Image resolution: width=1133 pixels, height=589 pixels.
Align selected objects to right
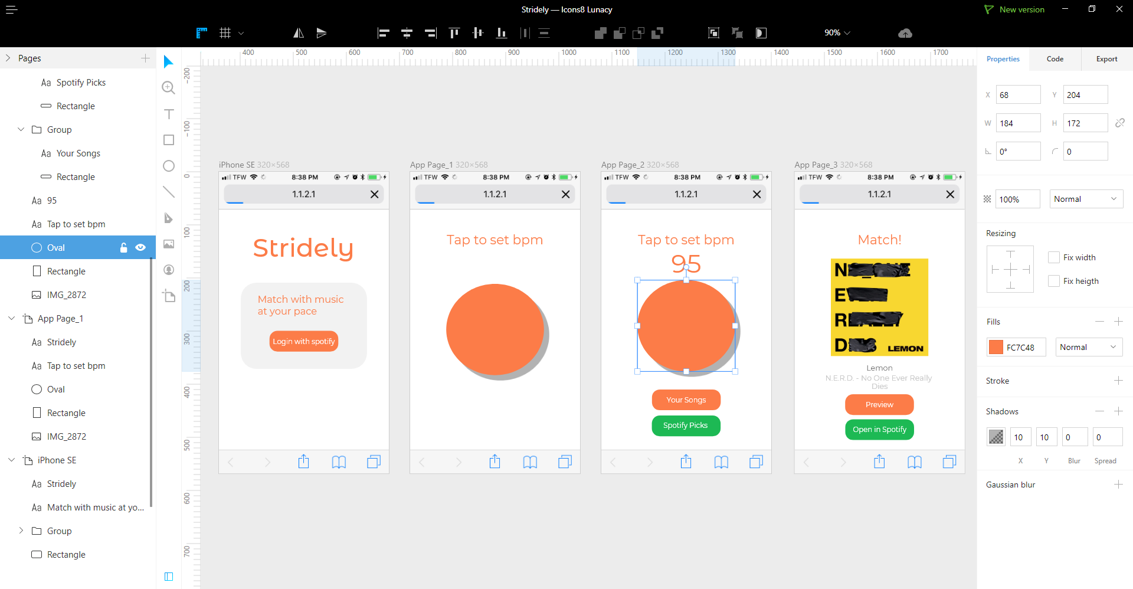coord(431,33)
